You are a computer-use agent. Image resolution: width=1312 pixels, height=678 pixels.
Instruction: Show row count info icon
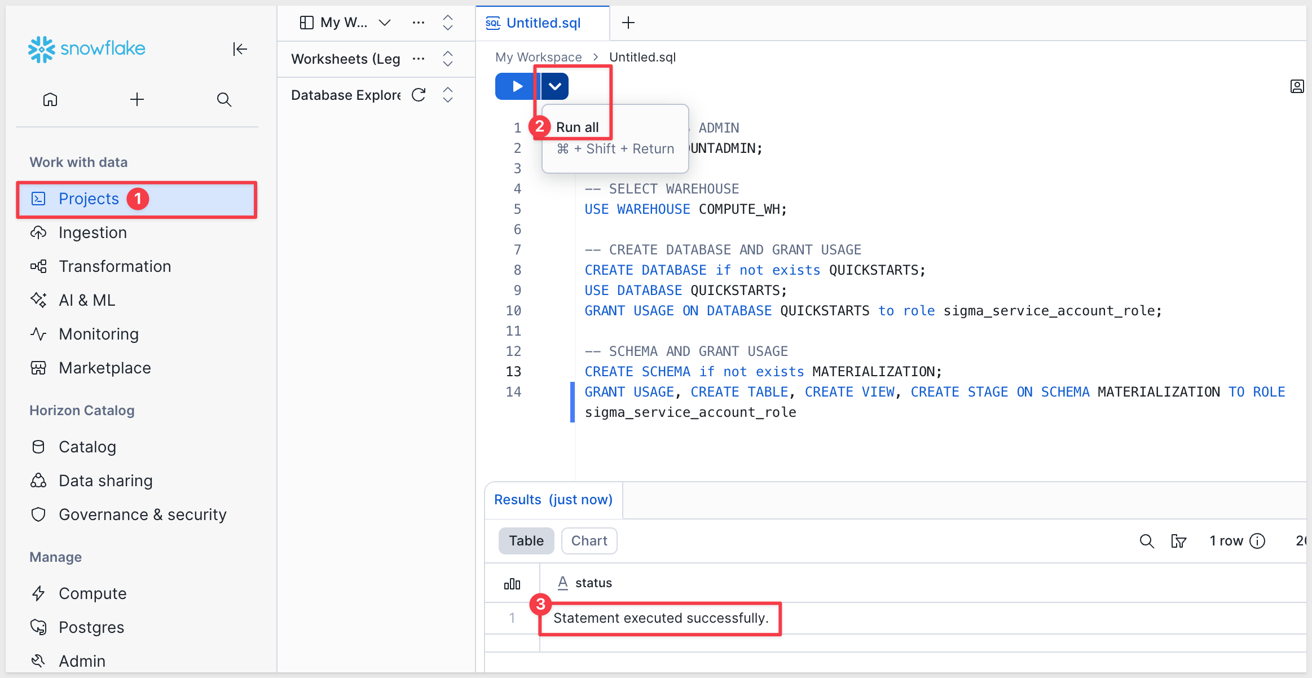click(1257, 541)
